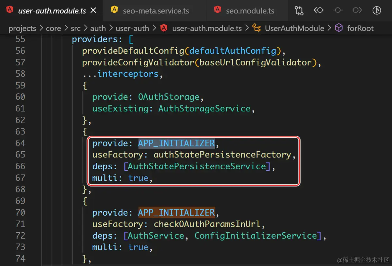Viewport: 392px width, 266px height.
Task: Open the source control graph icon
Action: (x=377, y=10)
